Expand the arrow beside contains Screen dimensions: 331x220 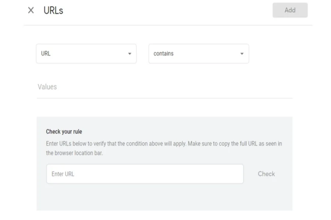242,54
